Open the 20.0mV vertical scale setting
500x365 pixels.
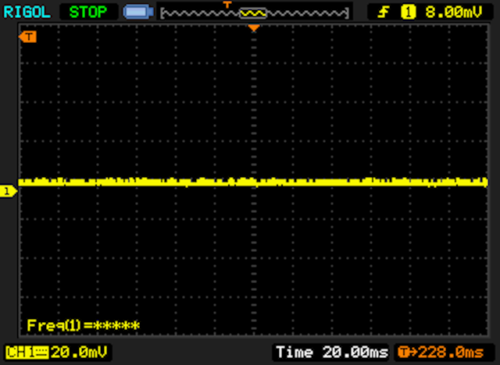(80, 353)
